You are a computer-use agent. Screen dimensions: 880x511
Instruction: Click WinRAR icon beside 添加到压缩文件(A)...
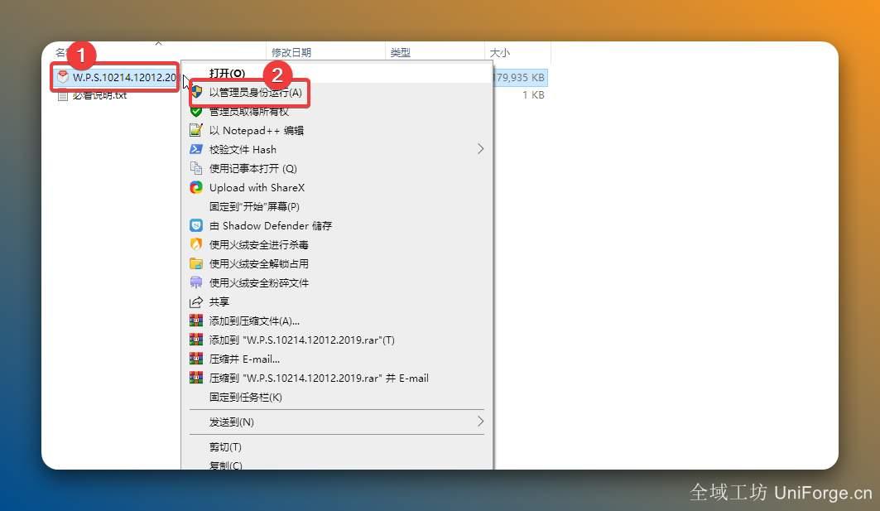(196, 321)
